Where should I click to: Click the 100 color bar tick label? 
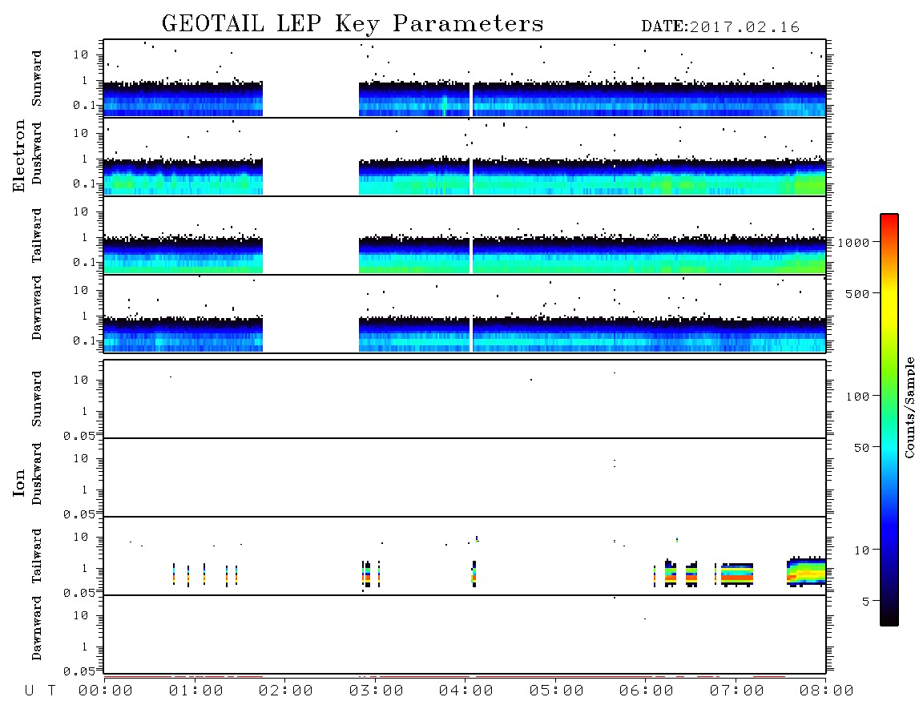coord(858,397)
